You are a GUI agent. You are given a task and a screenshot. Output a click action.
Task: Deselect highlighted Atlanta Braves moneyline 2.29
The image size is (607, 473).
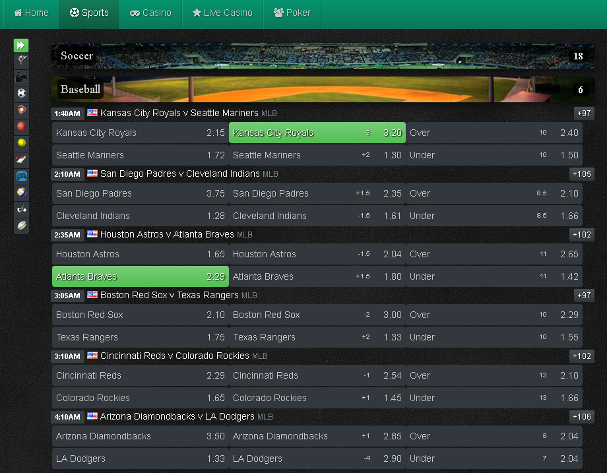[141, 276]
